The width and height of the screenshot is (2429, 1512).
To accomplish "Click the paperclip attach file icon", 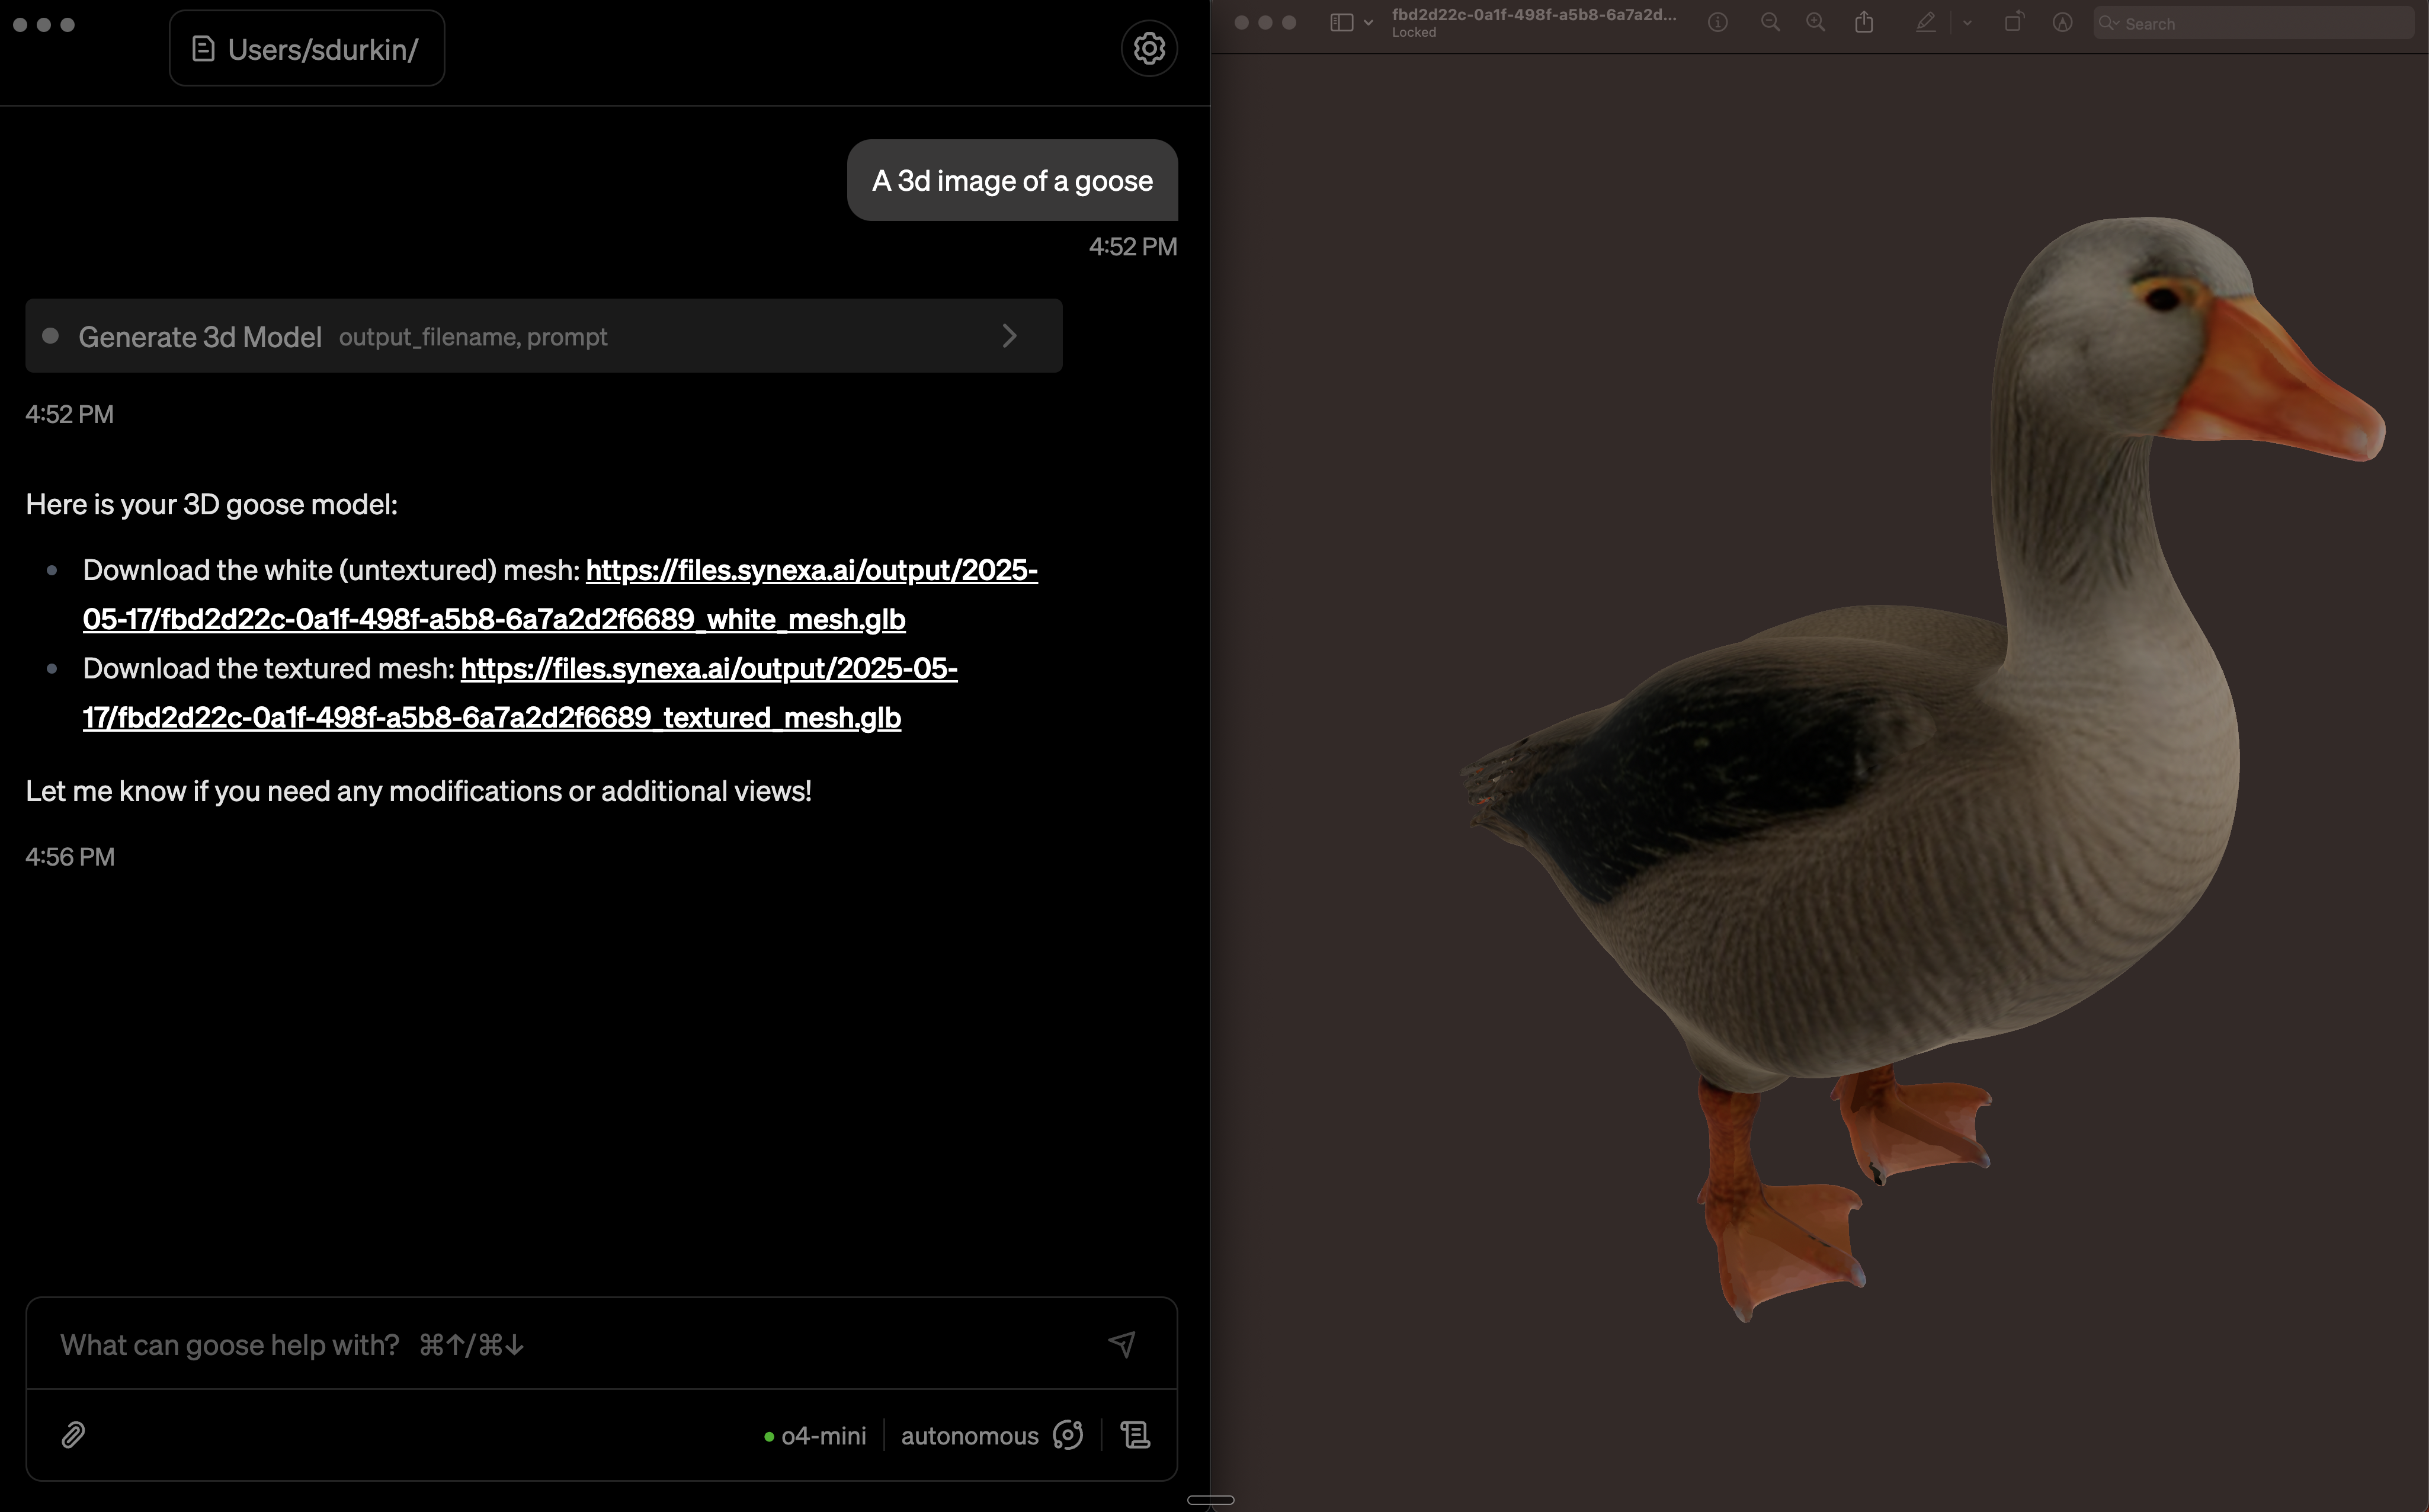I will 73,1435.
